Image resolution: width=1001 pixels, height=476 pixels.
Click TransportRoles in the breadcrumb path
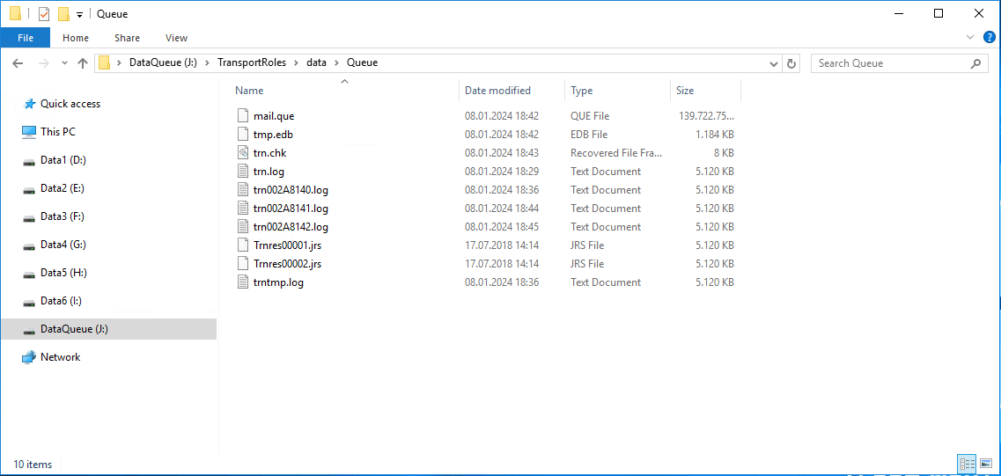(x=251, y=63)
